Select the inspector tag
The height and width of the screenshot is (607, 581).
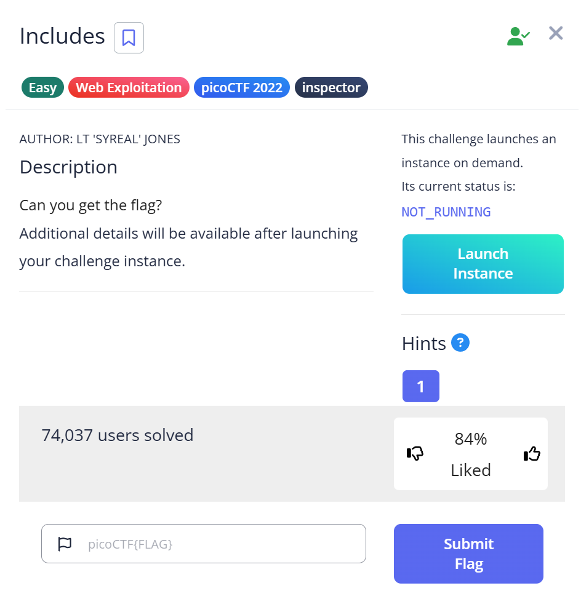331,87
